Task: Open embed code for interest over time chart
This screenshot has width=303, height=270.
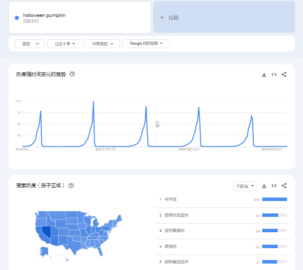Action: tap(274, 74)
